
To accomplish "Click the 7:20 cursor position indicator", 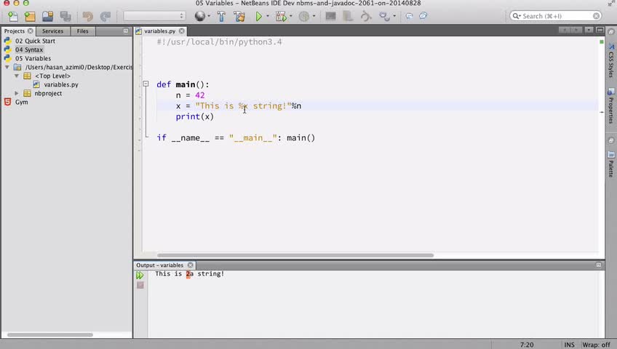I will point(527,345).
